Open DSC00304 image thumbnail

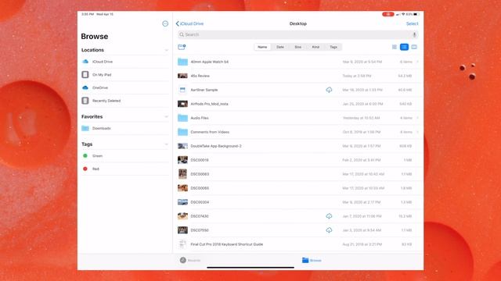[182, 202]
